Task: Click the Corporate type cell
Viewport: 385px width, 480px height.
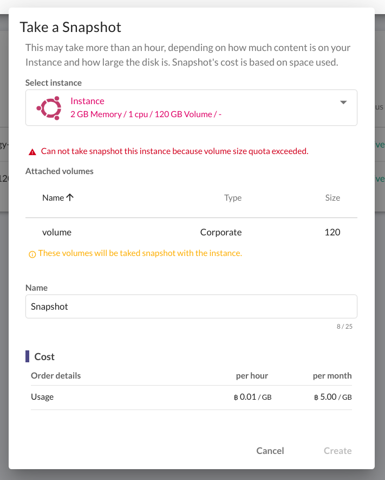Action: click(x=221, y=232)
